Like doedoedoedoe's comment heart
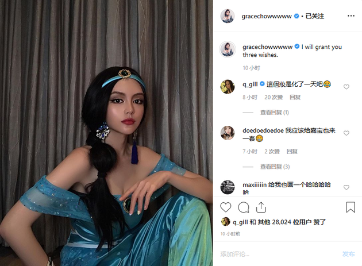 pyautogui.click(x=346, y=133)
